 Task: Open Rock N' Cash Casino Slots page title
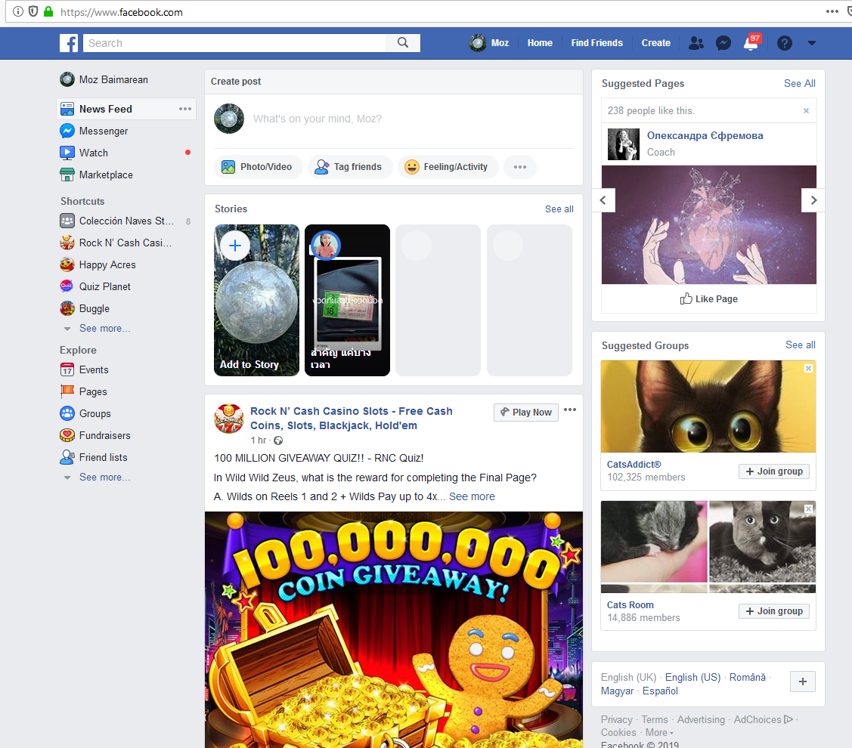point(351,419)
